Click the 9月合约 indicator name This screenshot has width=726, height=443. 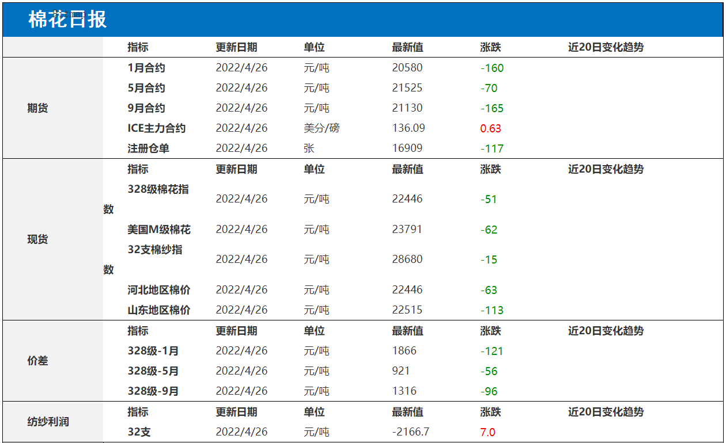point(146,108)
